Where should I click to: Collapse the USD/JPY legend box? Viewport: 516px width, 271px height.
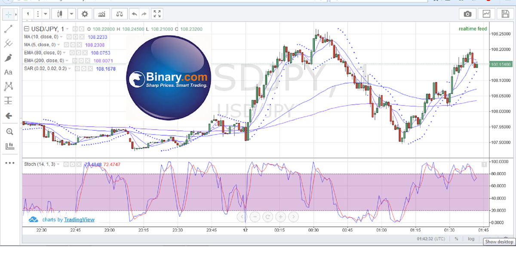pyautogui.click(x=27, y=29)
